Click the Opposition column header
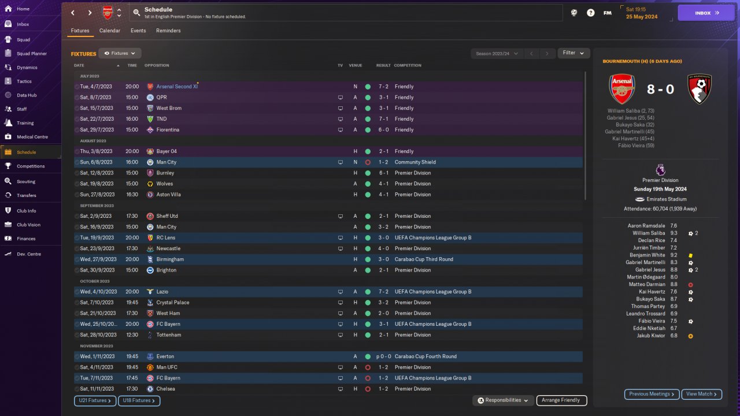 158,65
